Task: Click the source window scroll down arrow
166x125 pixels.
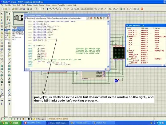Action: coord(108,67)
